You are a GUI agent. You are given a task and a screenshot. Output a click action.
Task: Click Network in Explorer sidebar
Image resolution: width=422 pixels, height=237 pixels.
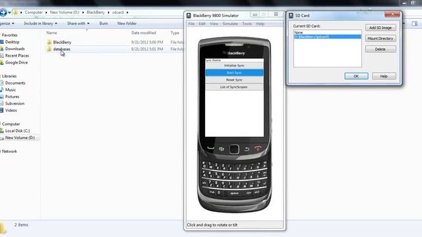(x=9, y=151)
